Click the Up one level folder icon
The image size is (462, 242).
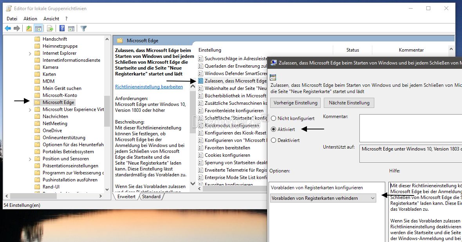click(x=29, y=28)
